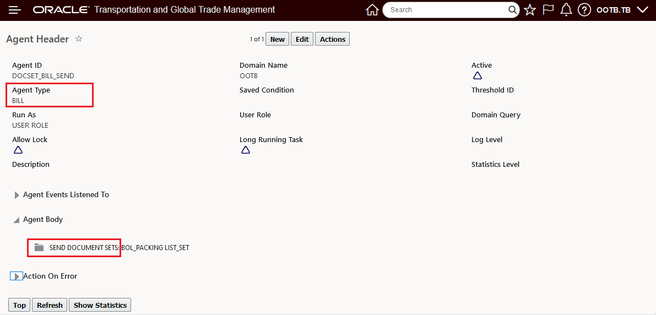Open the Actions menu
The image size is (656, 315).
pos(333,39)
